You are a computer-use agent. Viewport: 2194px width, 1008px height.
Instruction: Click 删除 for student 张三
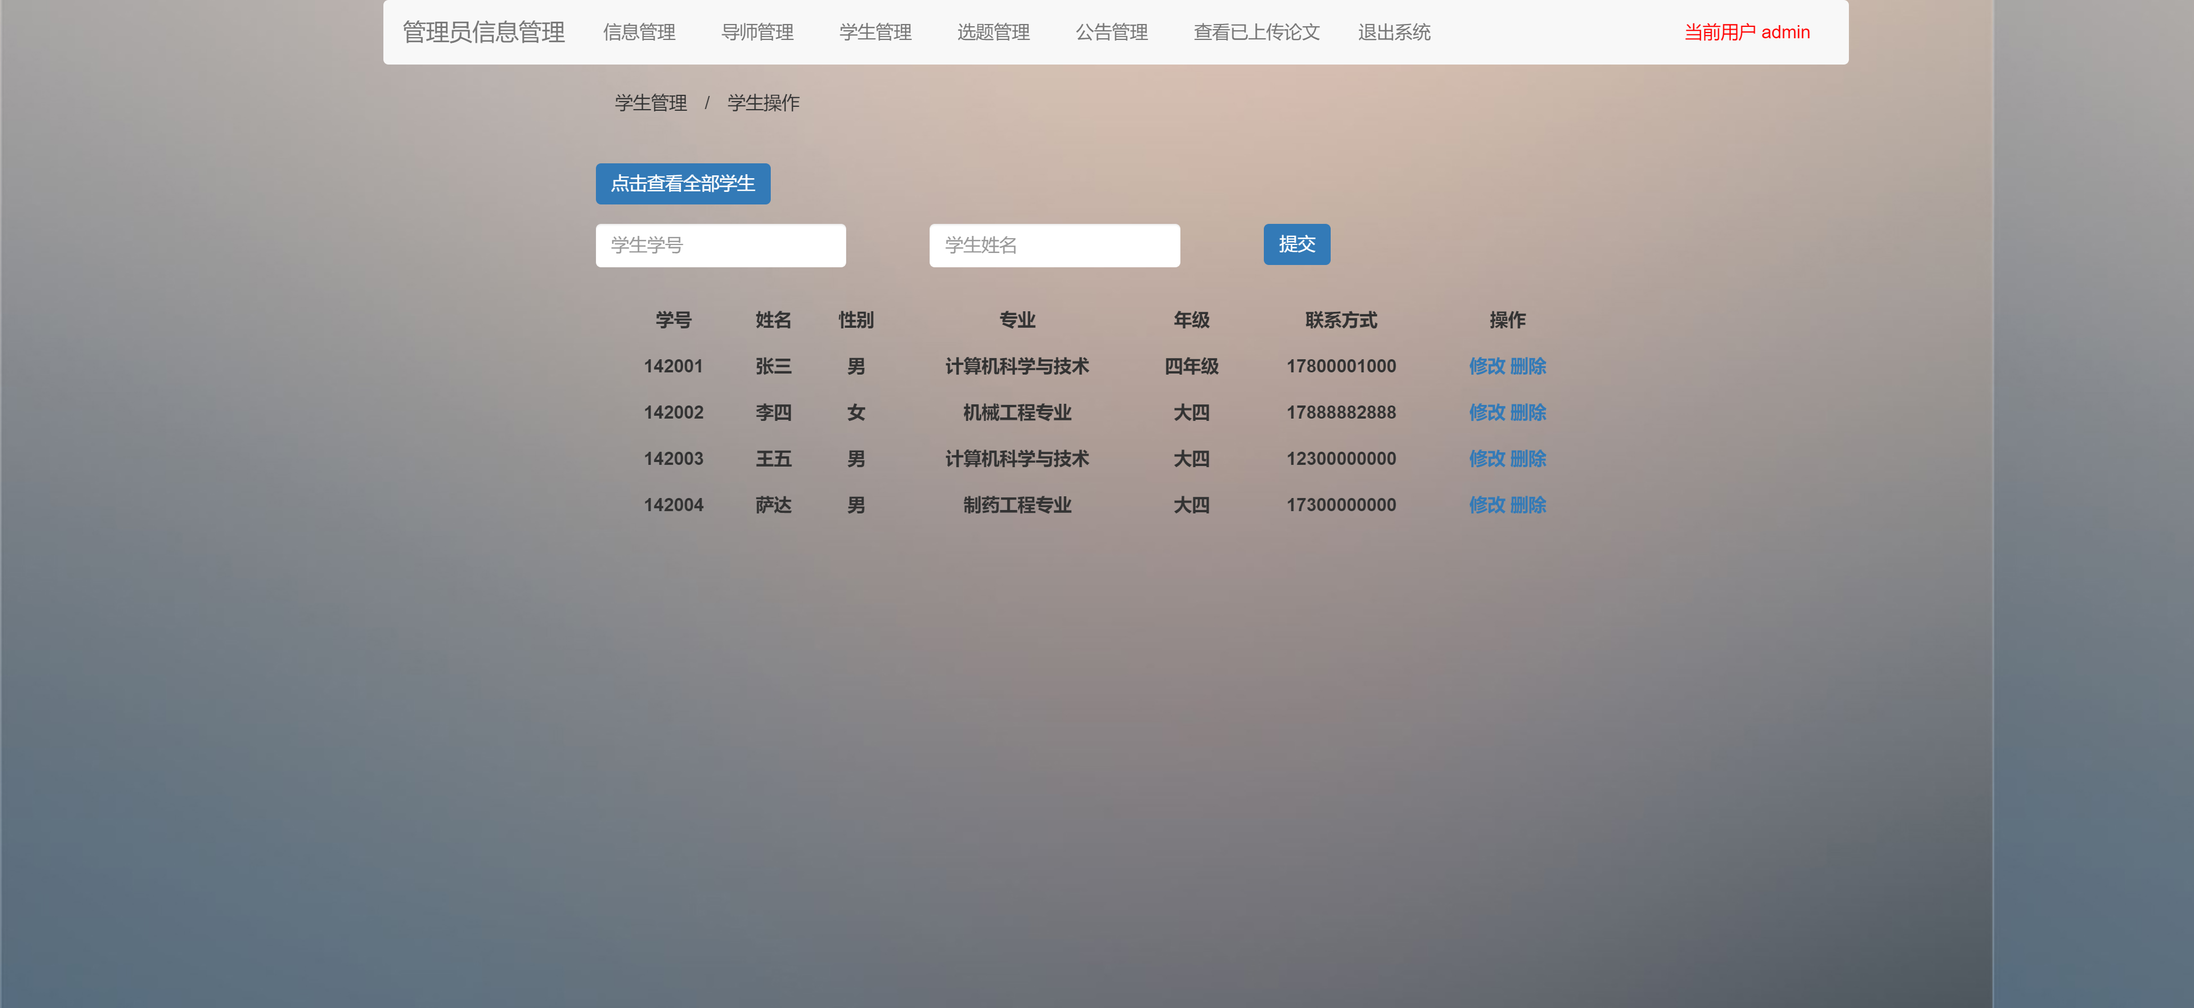[1529, 366]
